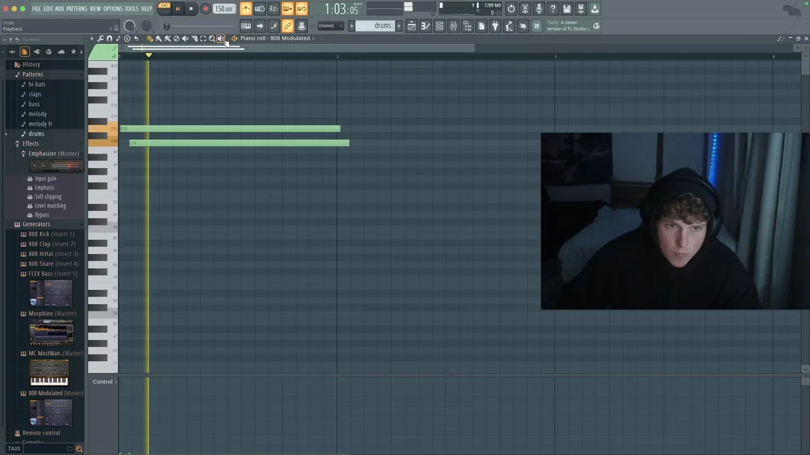Open the tempo tapper icon

click(509, 26)
